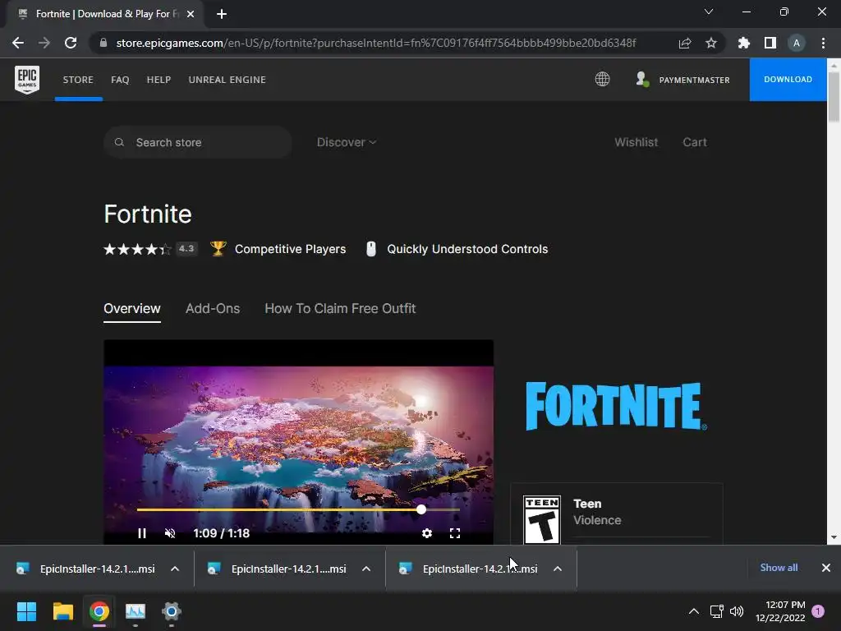Open UNREAL ENGINE nav item
841x631 pixels.
pos(227,80)
